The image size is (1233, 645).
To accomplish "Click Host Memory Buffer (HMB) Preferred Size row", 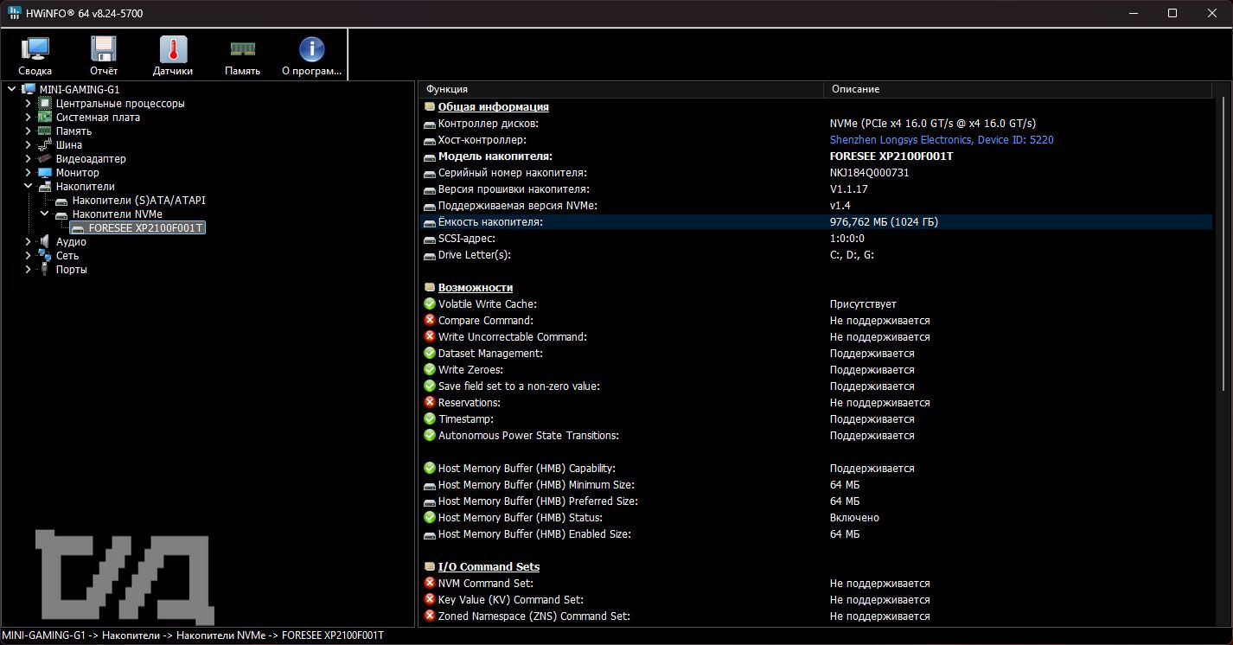I will pyautogui.click(x=816, y=501).
